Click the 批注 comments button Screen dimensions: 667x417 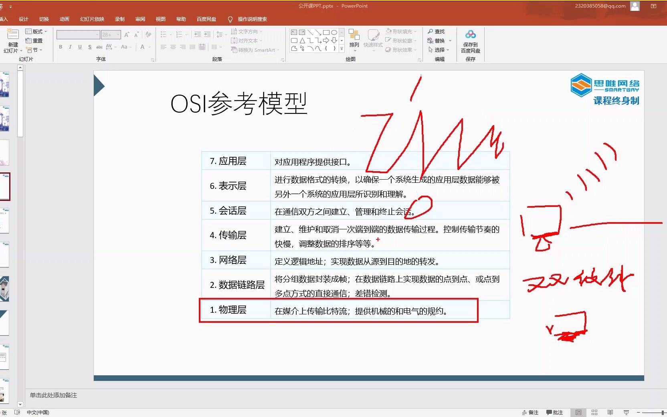[555, 412]
